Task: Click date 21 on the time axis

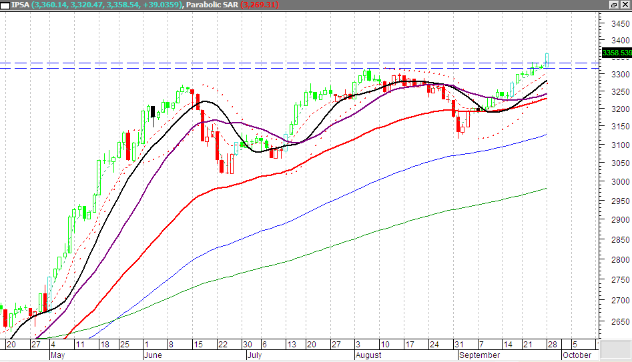Action: click(x=528, y=345)
